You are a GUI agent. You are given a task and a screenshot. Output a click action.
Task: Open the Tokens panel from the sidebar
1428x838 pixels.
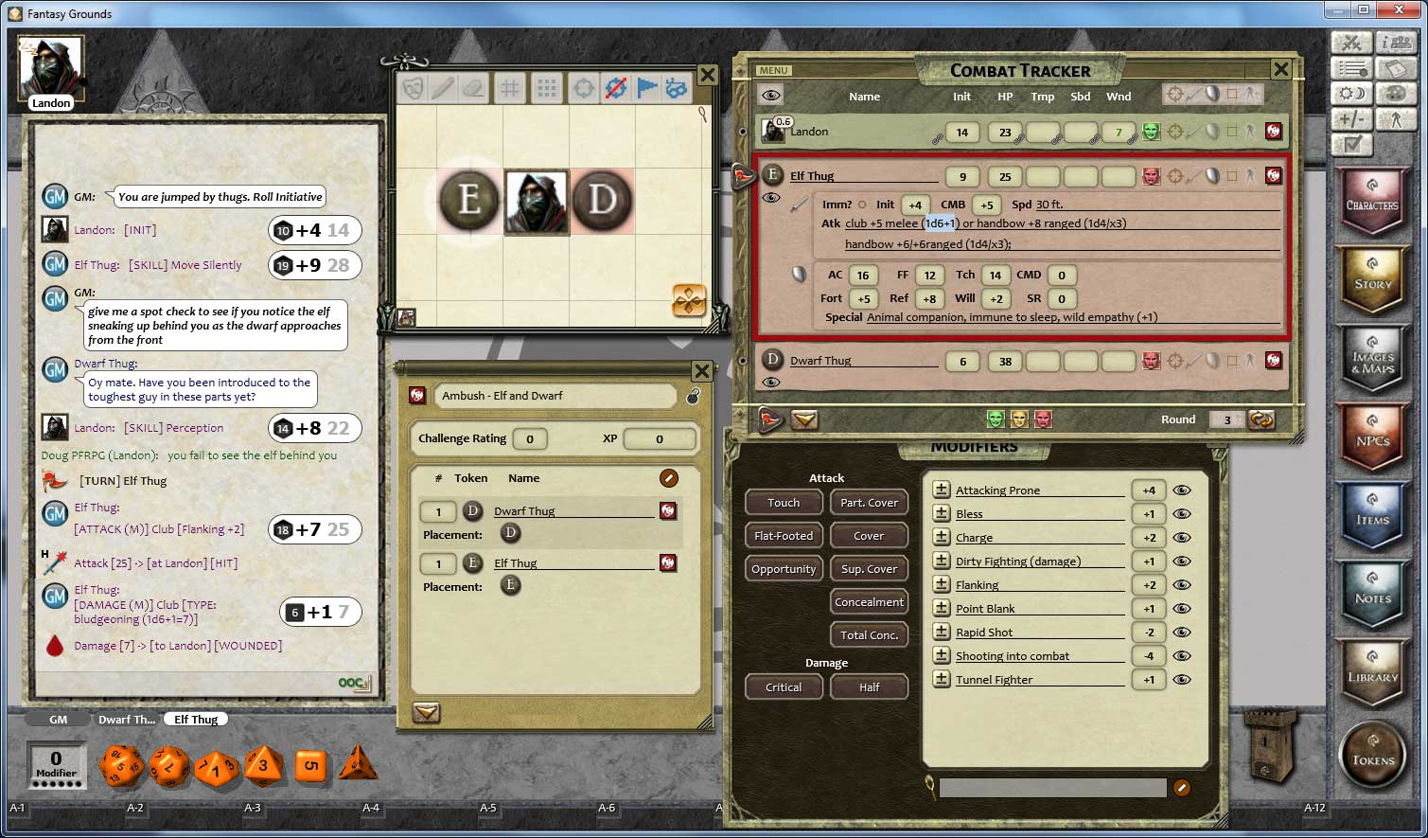click(1373, 755)
